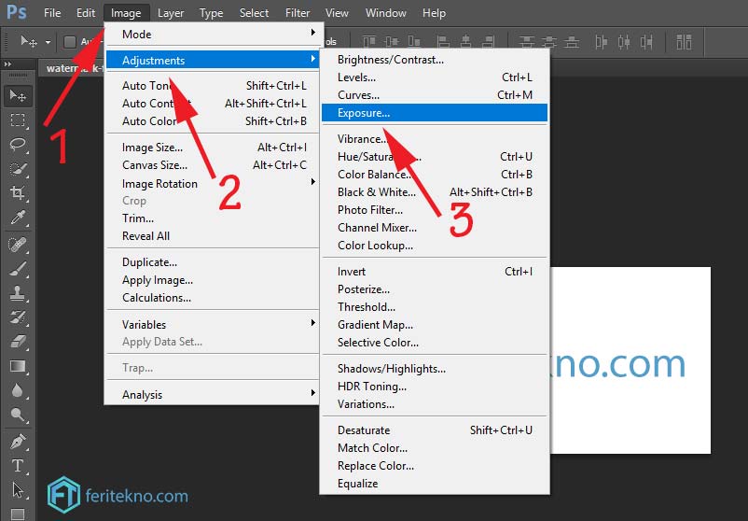Select the History Brush tool
Viewport: 748px width, 521px height.
(18, 317)
